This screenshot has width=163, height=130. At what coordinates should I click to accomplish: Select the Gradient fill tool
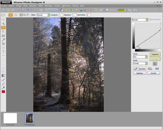click(3, 76)
